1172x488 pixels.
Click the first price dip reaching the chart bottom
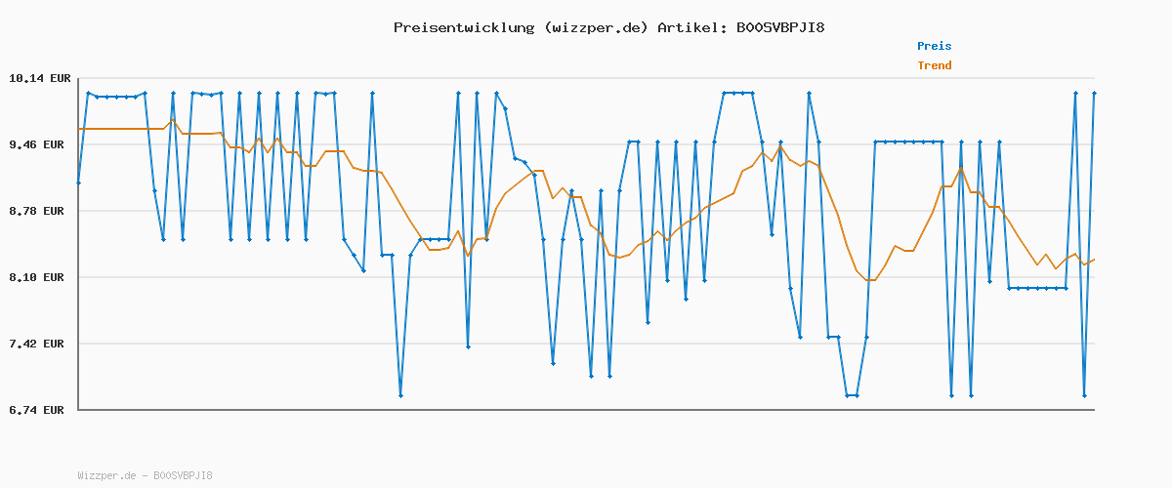400,395
